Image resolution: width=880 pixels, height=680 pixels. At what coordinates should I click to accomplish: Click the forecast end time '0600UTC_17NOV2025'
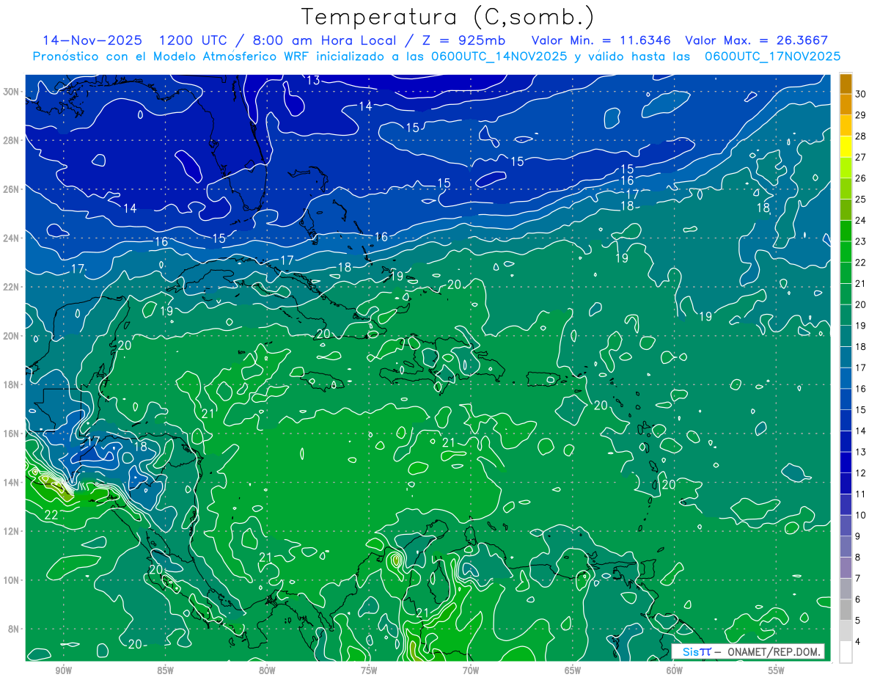coord(772,56)
